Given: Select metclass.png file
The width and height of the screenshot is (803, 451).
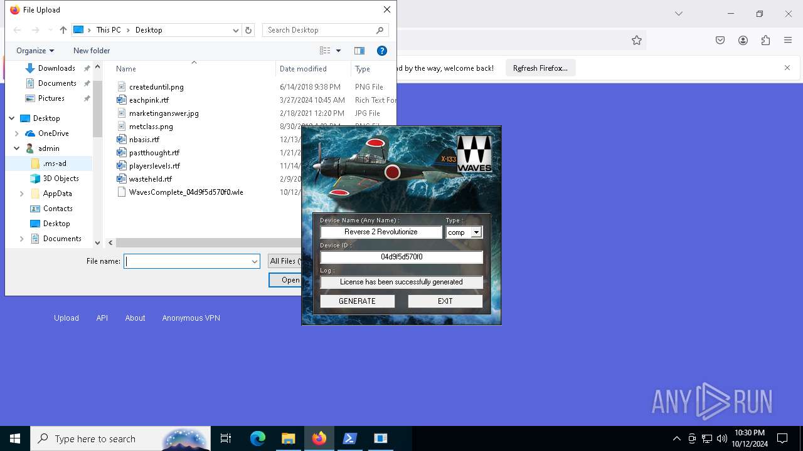Looking at the screenshot, I should pyautogui.click(x=151, y=127).
